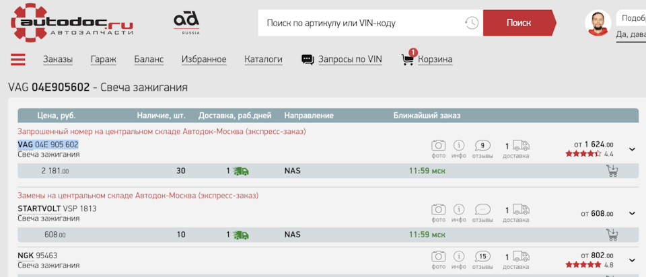
Task: Add VAG 2 181.00 offer to cart
Action: pyautogui.click(x=612, y=170)
